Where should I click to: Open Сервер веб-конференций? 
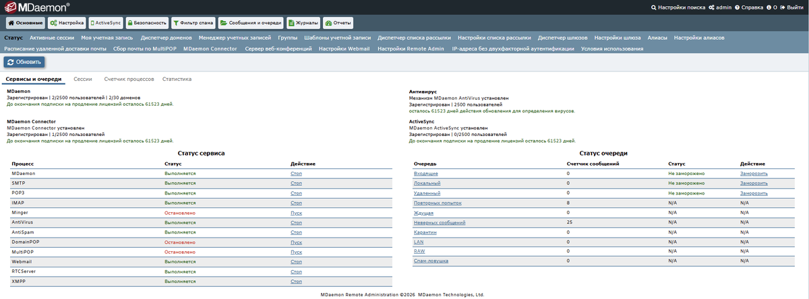tap(278, 48)
